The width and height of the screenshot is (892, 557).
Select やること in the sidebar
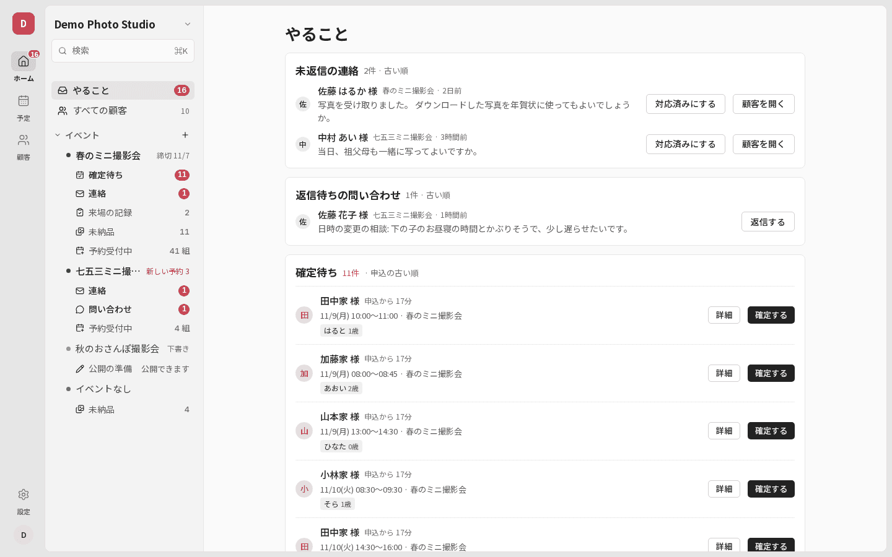click(x=123, y=90)
